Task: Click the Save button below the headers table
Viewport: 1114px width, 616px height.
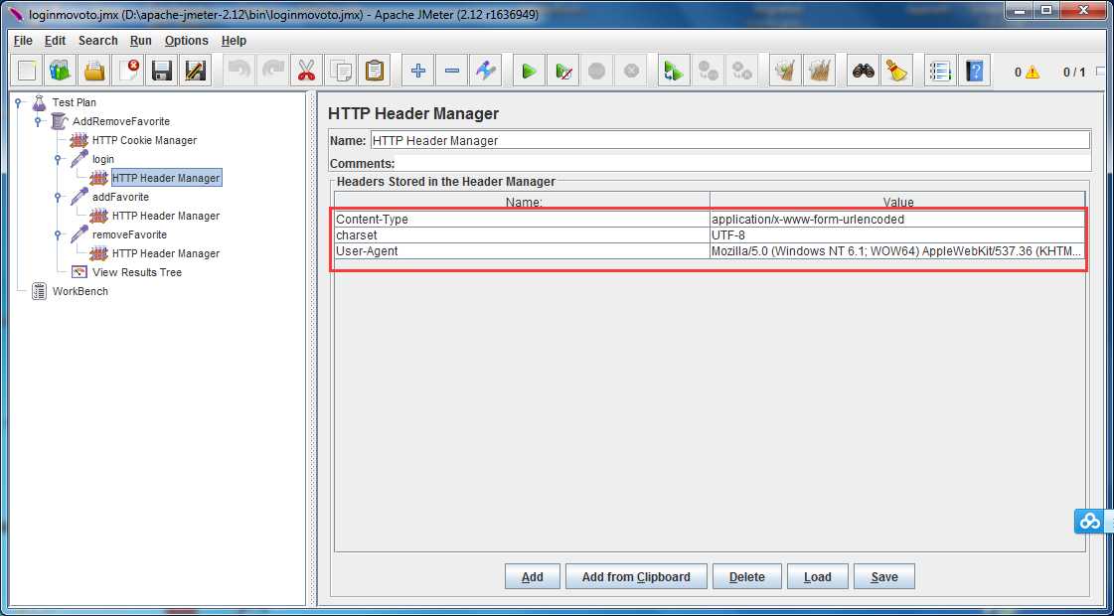Action: 883,577
